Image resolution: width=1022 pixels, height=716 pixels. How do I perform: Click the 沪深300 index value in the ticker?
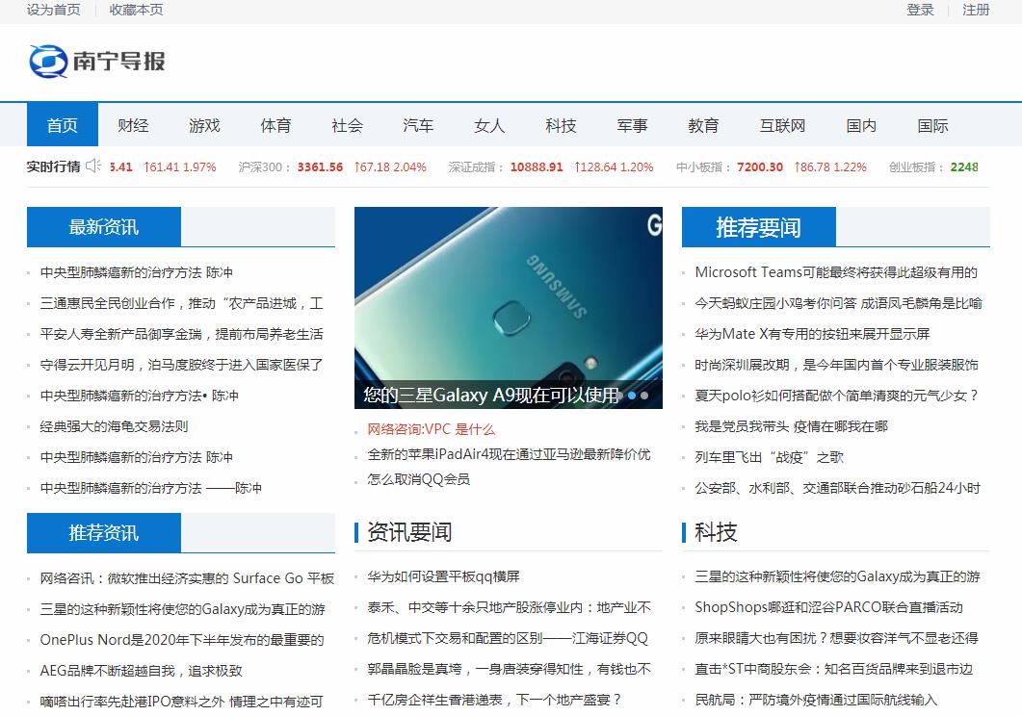[x=320, y=167]
